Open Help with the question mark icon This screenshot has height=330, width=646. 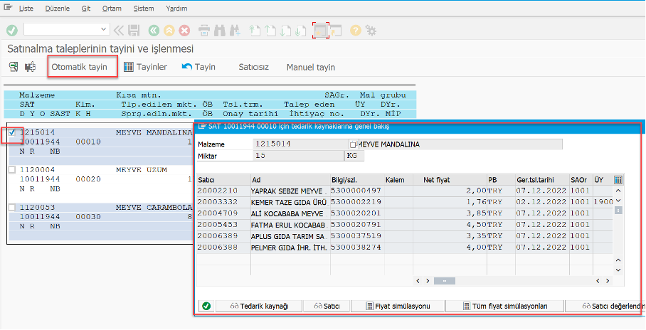click(356, 30)
